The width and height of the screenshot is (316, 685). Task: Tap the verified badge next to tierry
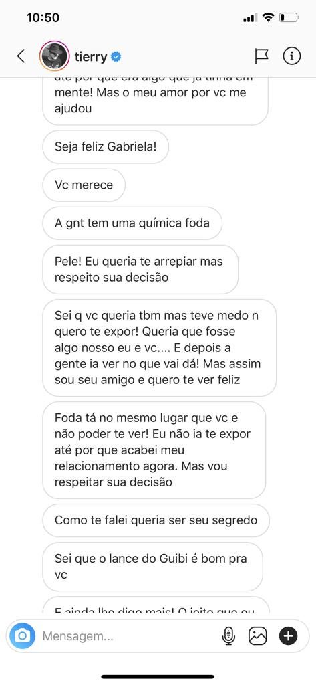116,56
